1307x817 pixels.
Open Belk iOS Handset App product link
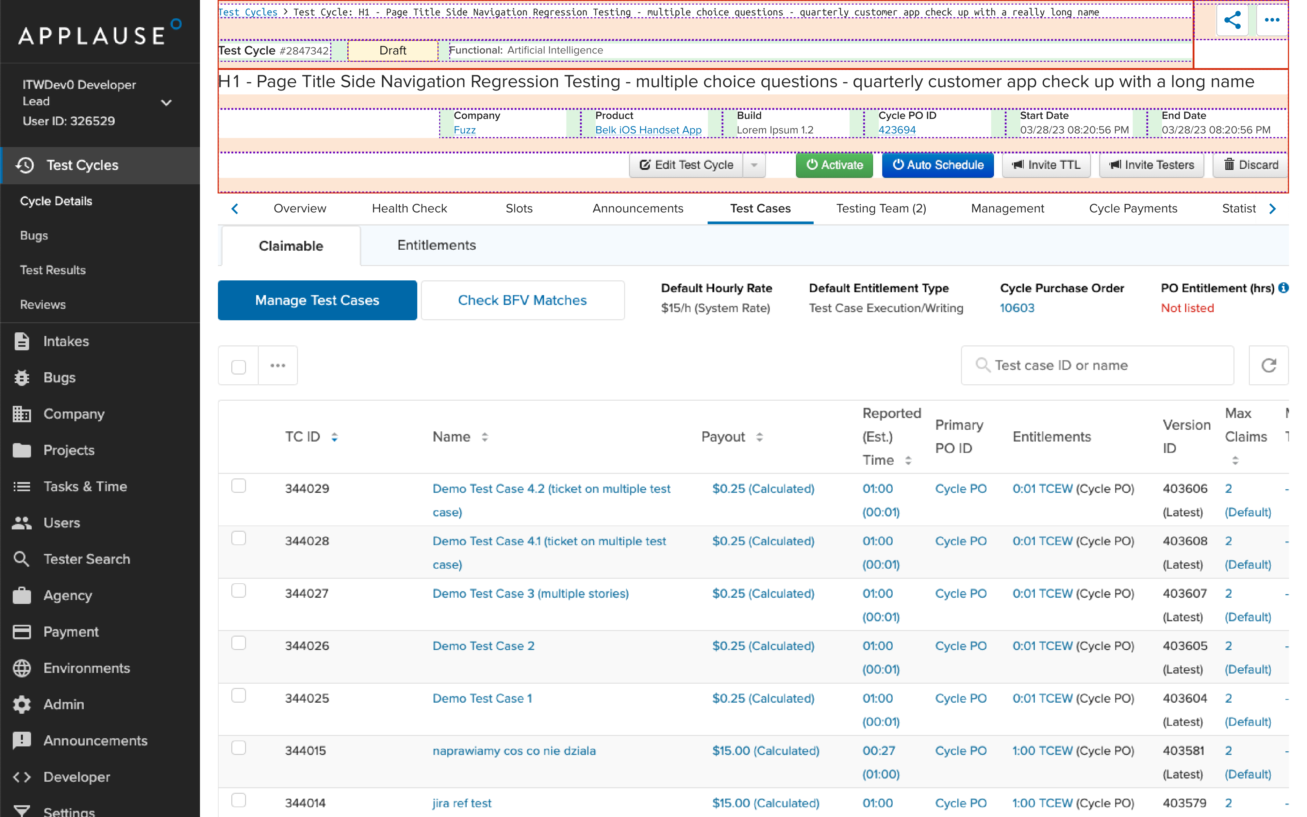point(648,130)
